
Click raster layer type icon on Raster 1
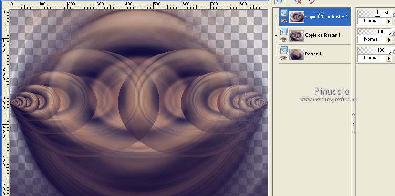pos(284,50)
